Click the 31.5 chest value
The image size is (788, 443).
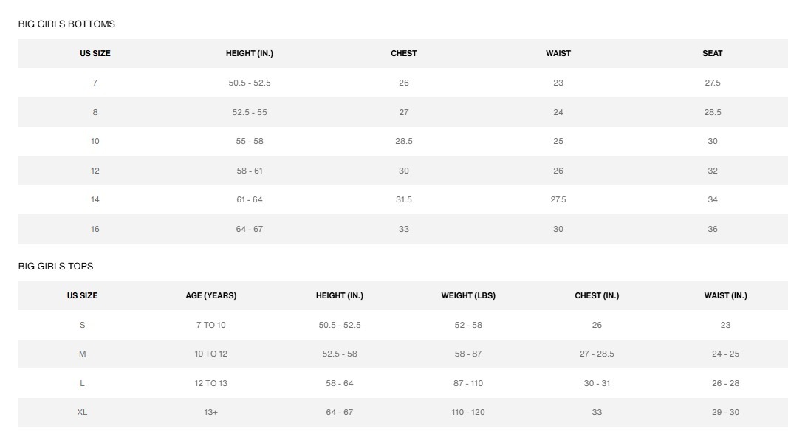click(x=404, y=199)
